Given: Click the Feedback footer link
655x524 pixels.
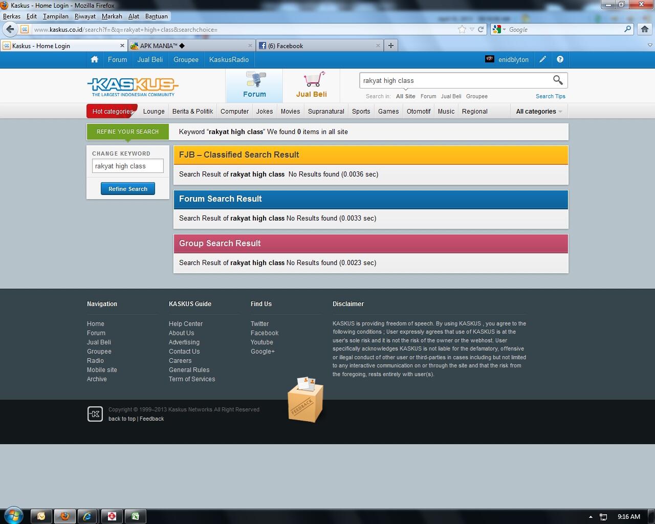Looking at the screenshot, I should point(151,419).
